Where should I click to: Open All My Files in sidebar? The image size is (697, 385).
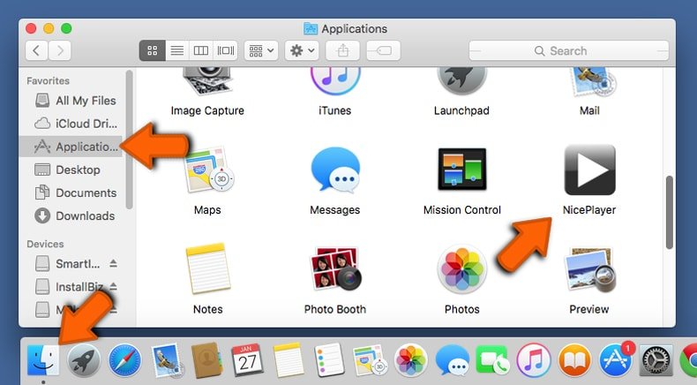tap(71, 101)
